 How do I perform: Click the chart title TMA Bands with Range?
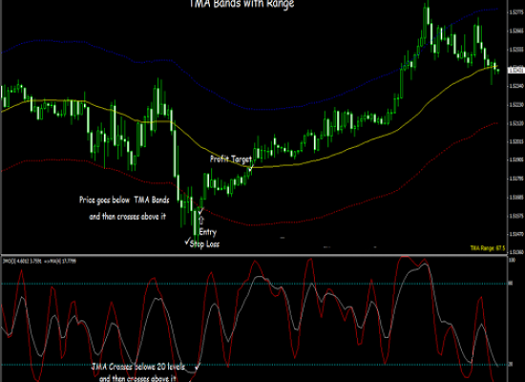coord(241,4)
